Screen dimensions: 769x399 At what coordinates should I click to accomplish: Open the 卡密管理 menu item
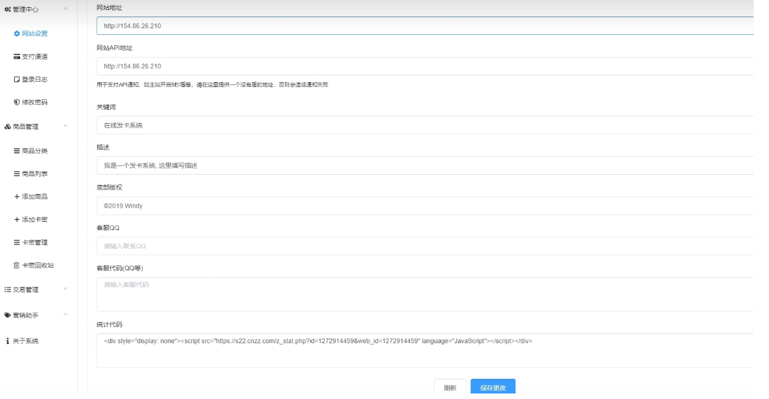tap(34, 243)
